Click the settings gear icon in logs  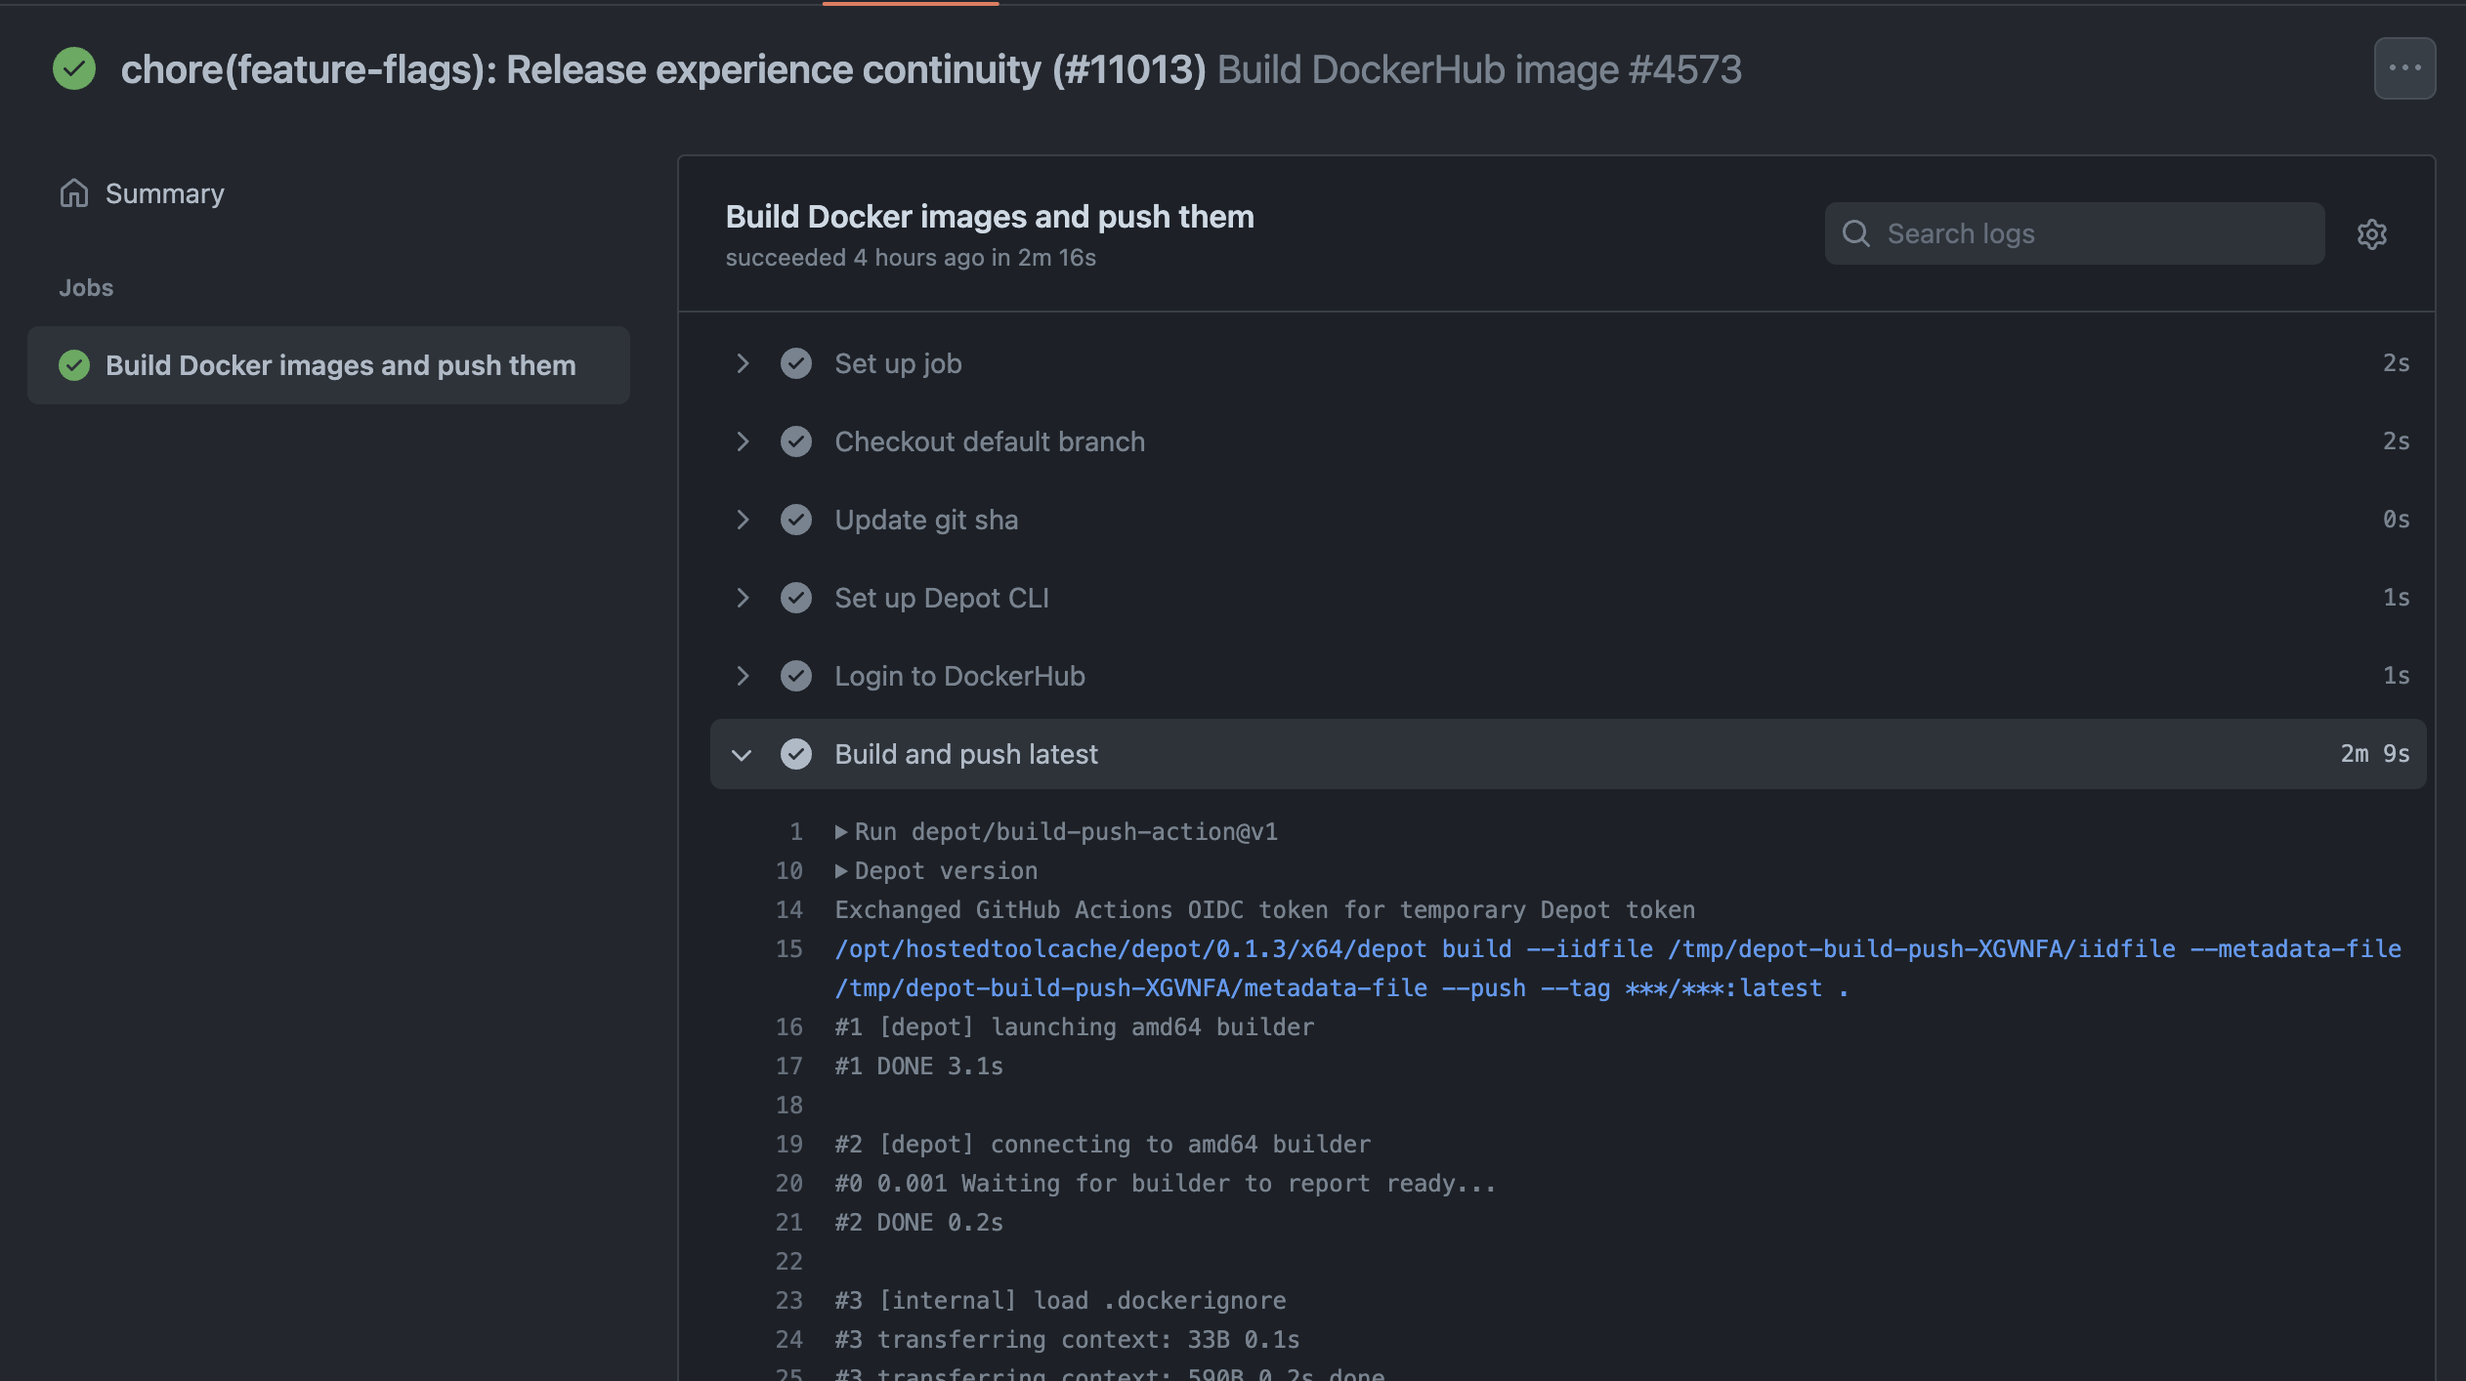point(2371,233)
